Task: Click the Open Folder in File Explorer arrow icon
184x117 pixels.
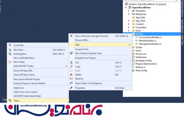Action: 71,83
